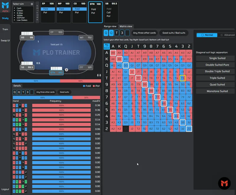Screen dimensions: 236x195
Task: Open the Matrix view tab
Action: [126, 26]
